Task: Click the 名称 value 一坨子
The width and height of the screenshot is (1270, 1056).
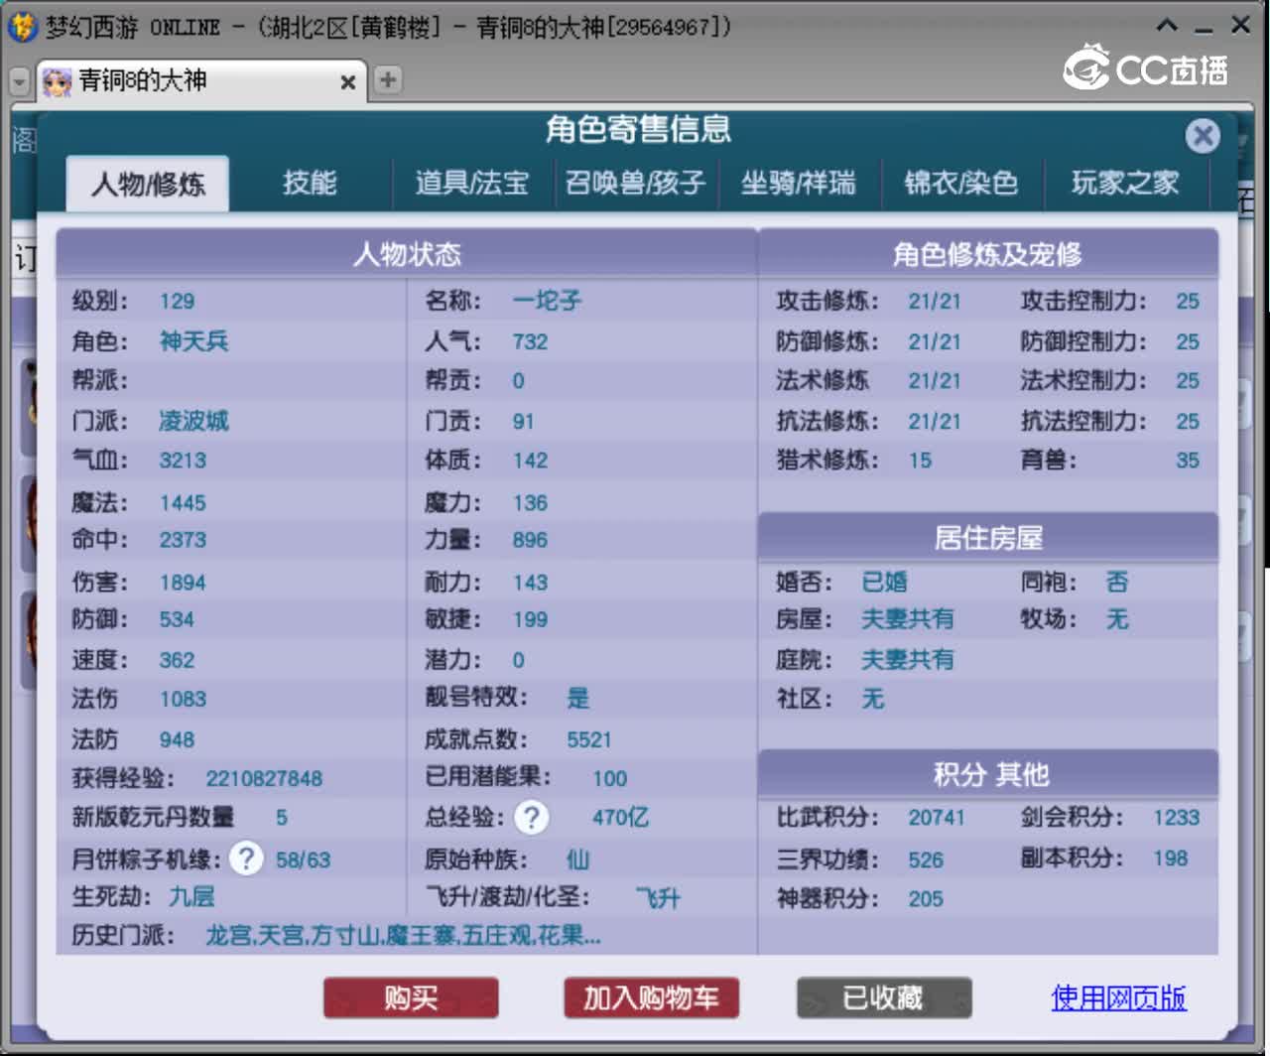Action: 547,301
